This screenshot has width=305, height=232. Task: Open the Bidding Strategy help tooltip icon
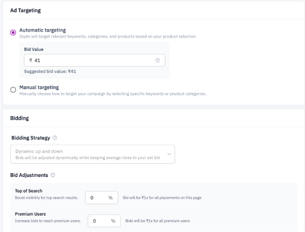55,138
